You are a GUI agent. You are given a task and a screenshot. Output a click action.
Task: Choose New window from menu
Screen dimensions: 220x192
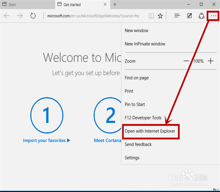136,30
